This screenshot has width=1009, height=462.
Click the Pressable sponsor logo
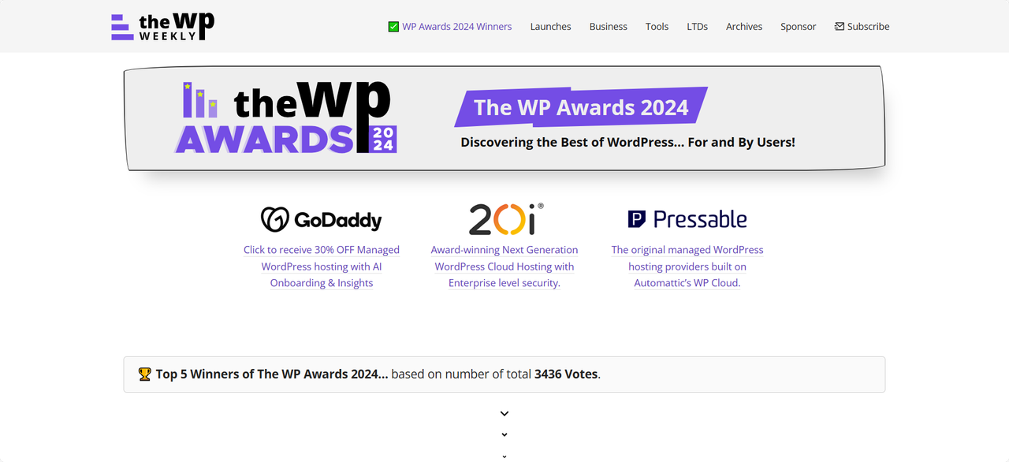click(x=687, y=219)
